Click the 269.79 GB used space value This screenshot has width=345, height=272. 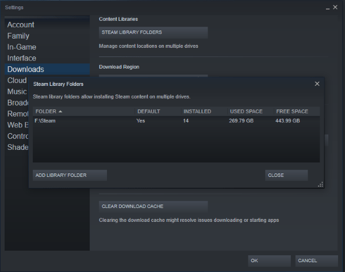tap(241, 121)
